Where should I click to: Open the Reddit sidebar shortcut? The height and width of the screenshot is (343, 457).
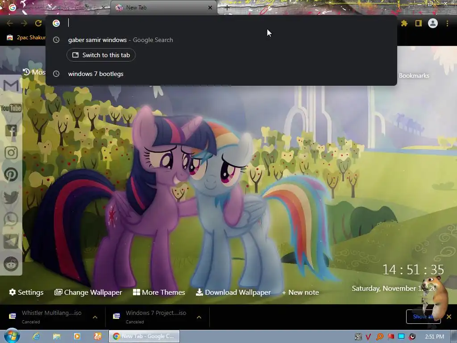11,264
